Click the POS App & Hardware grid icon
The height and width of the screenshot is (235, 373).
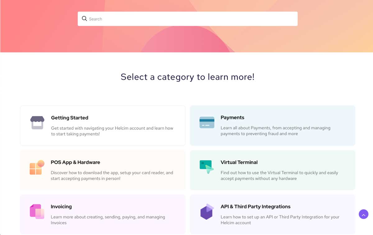pos(36,168)
